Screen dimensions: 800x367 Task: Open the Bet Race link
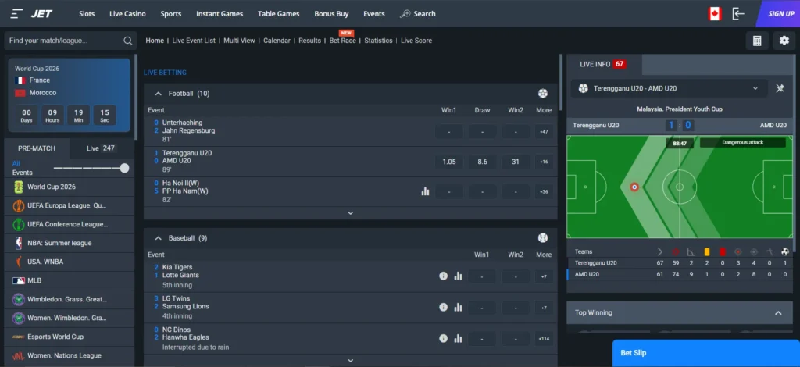(343, 41)
